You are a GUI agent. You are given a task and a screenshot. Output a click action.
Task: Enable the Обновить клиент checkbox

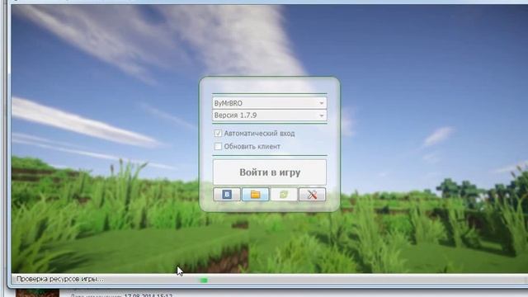coord(218,146)
